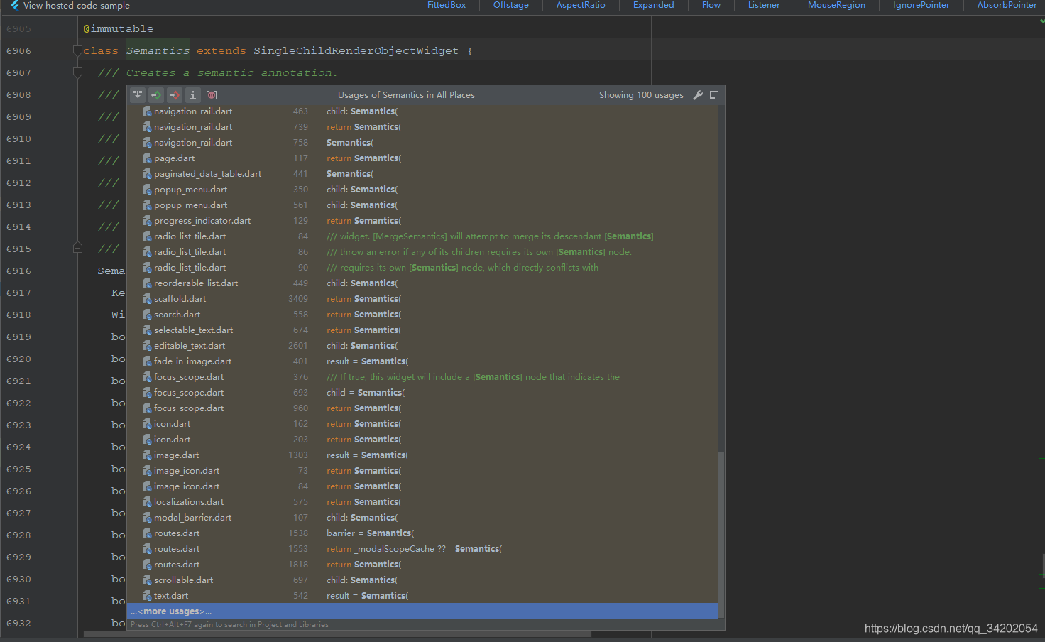Viewport: 1045px width, 642px height.
Task: Select navigation_rail.dart usage at line 758
Action: coord(422,143)
